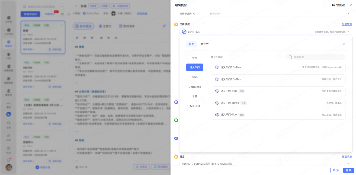The height and width of the screenshot is (175, 356).
Task: Click the blue speaker section icon
Action: [176, 138]
